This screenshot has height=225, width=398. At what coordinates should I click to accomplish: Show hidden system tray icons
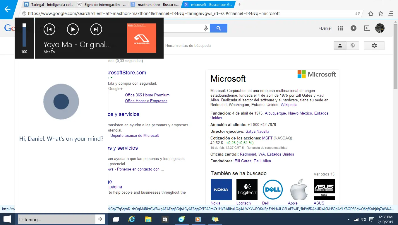349,219
